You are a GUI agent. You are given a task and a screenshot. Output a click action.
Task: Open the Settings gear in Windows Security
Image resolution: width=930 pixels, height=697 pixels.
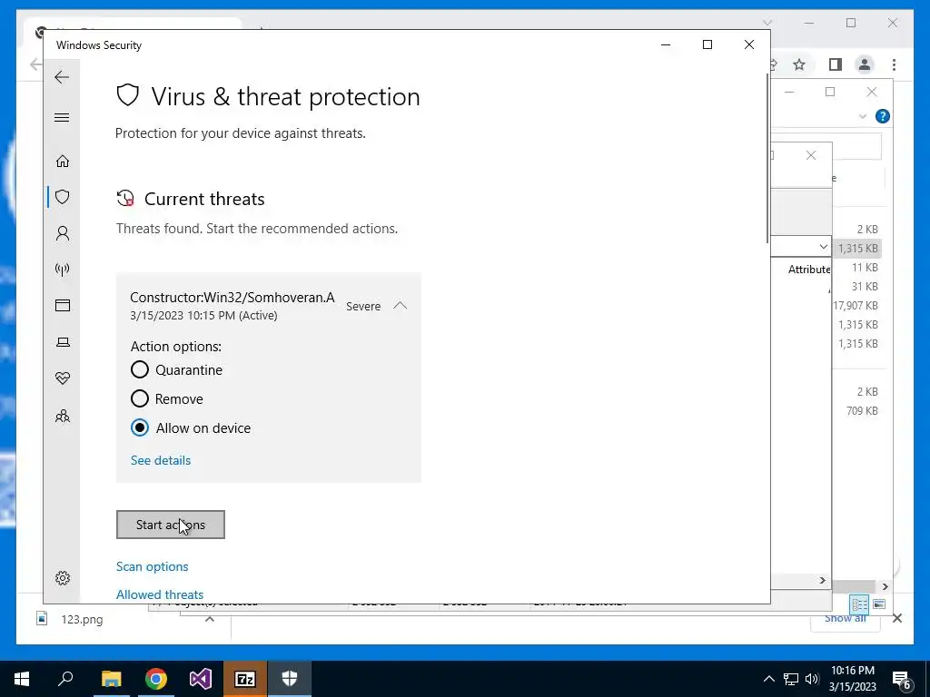pyautogui.click(x=63, y=578)
